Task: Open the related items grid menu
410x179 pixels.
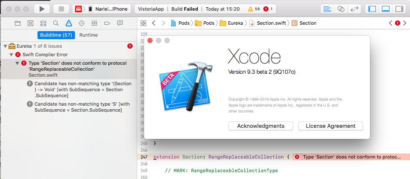Action: 143,23
